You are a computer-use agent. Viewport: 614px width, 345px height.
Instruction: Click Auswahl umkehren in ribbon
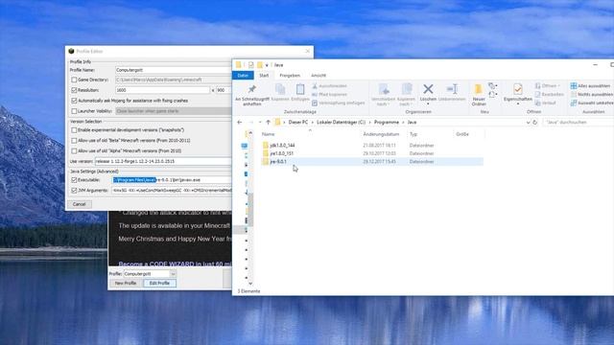click(592, 103)
